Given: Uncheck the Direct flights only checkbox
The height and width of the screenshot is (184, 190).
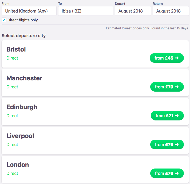Looking at the screenshot, I should [x=4, y=20].
